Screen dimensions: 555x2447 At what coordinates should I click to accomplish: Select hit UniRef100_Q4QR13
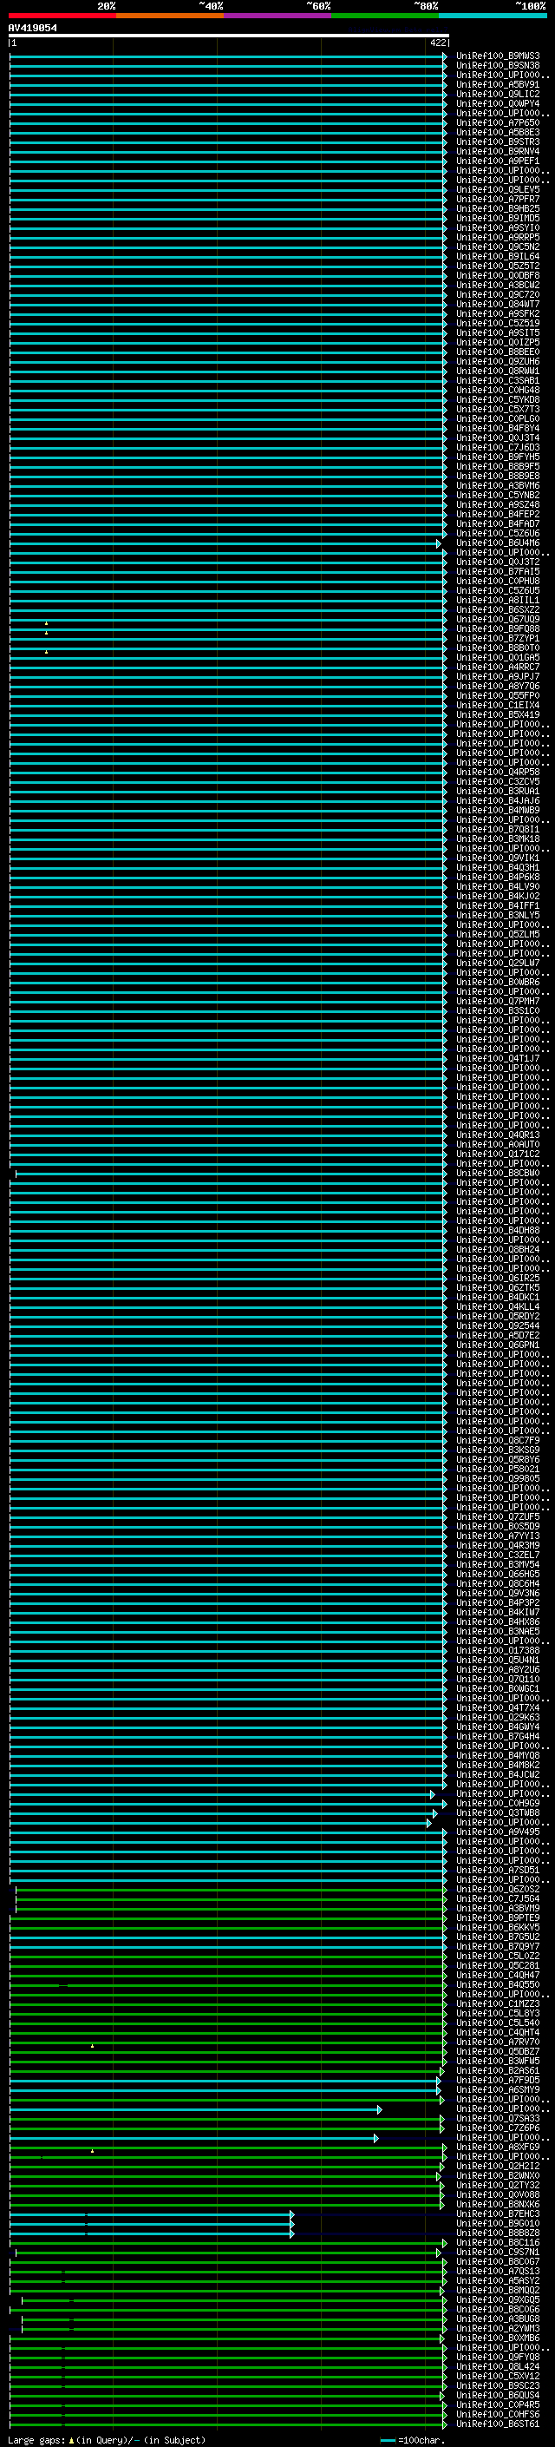tap(497, 1135)
